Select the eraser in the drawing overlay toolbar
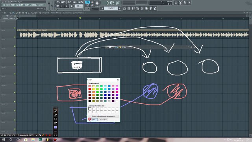The width and height of the screenshot is (252, 142). [55, 123]
